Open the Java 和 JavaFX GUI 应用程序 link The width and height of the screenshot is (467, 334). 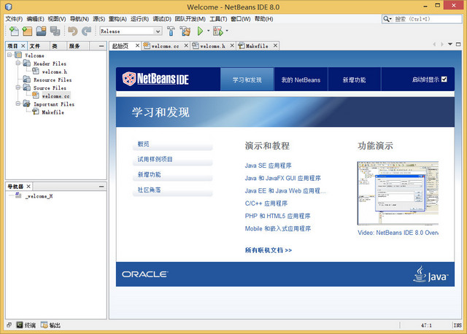tap(282, 178)
